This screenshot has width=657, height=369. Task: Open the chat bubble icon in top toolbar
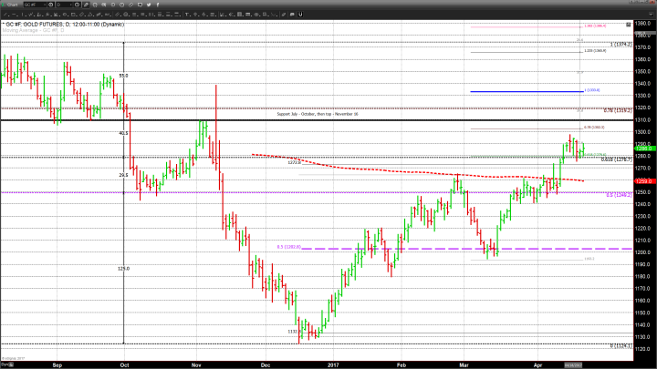[x=140, y=5]
